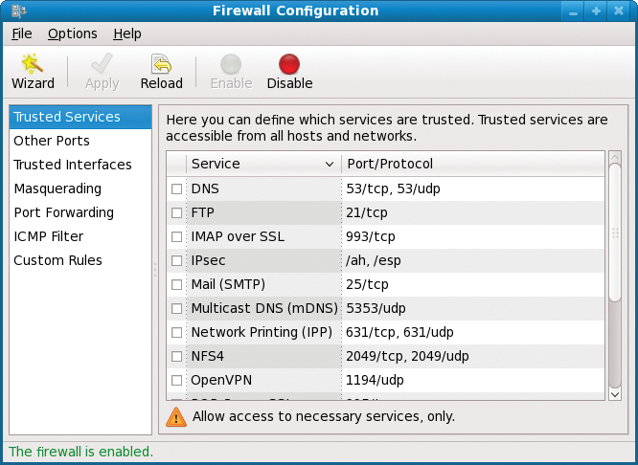The image size is (638, 465).
Task: Sort by Service column header arrow
Action: tap(330, 165)
